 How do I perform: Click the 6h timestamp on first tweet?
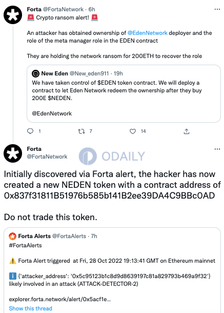point(92,9)
